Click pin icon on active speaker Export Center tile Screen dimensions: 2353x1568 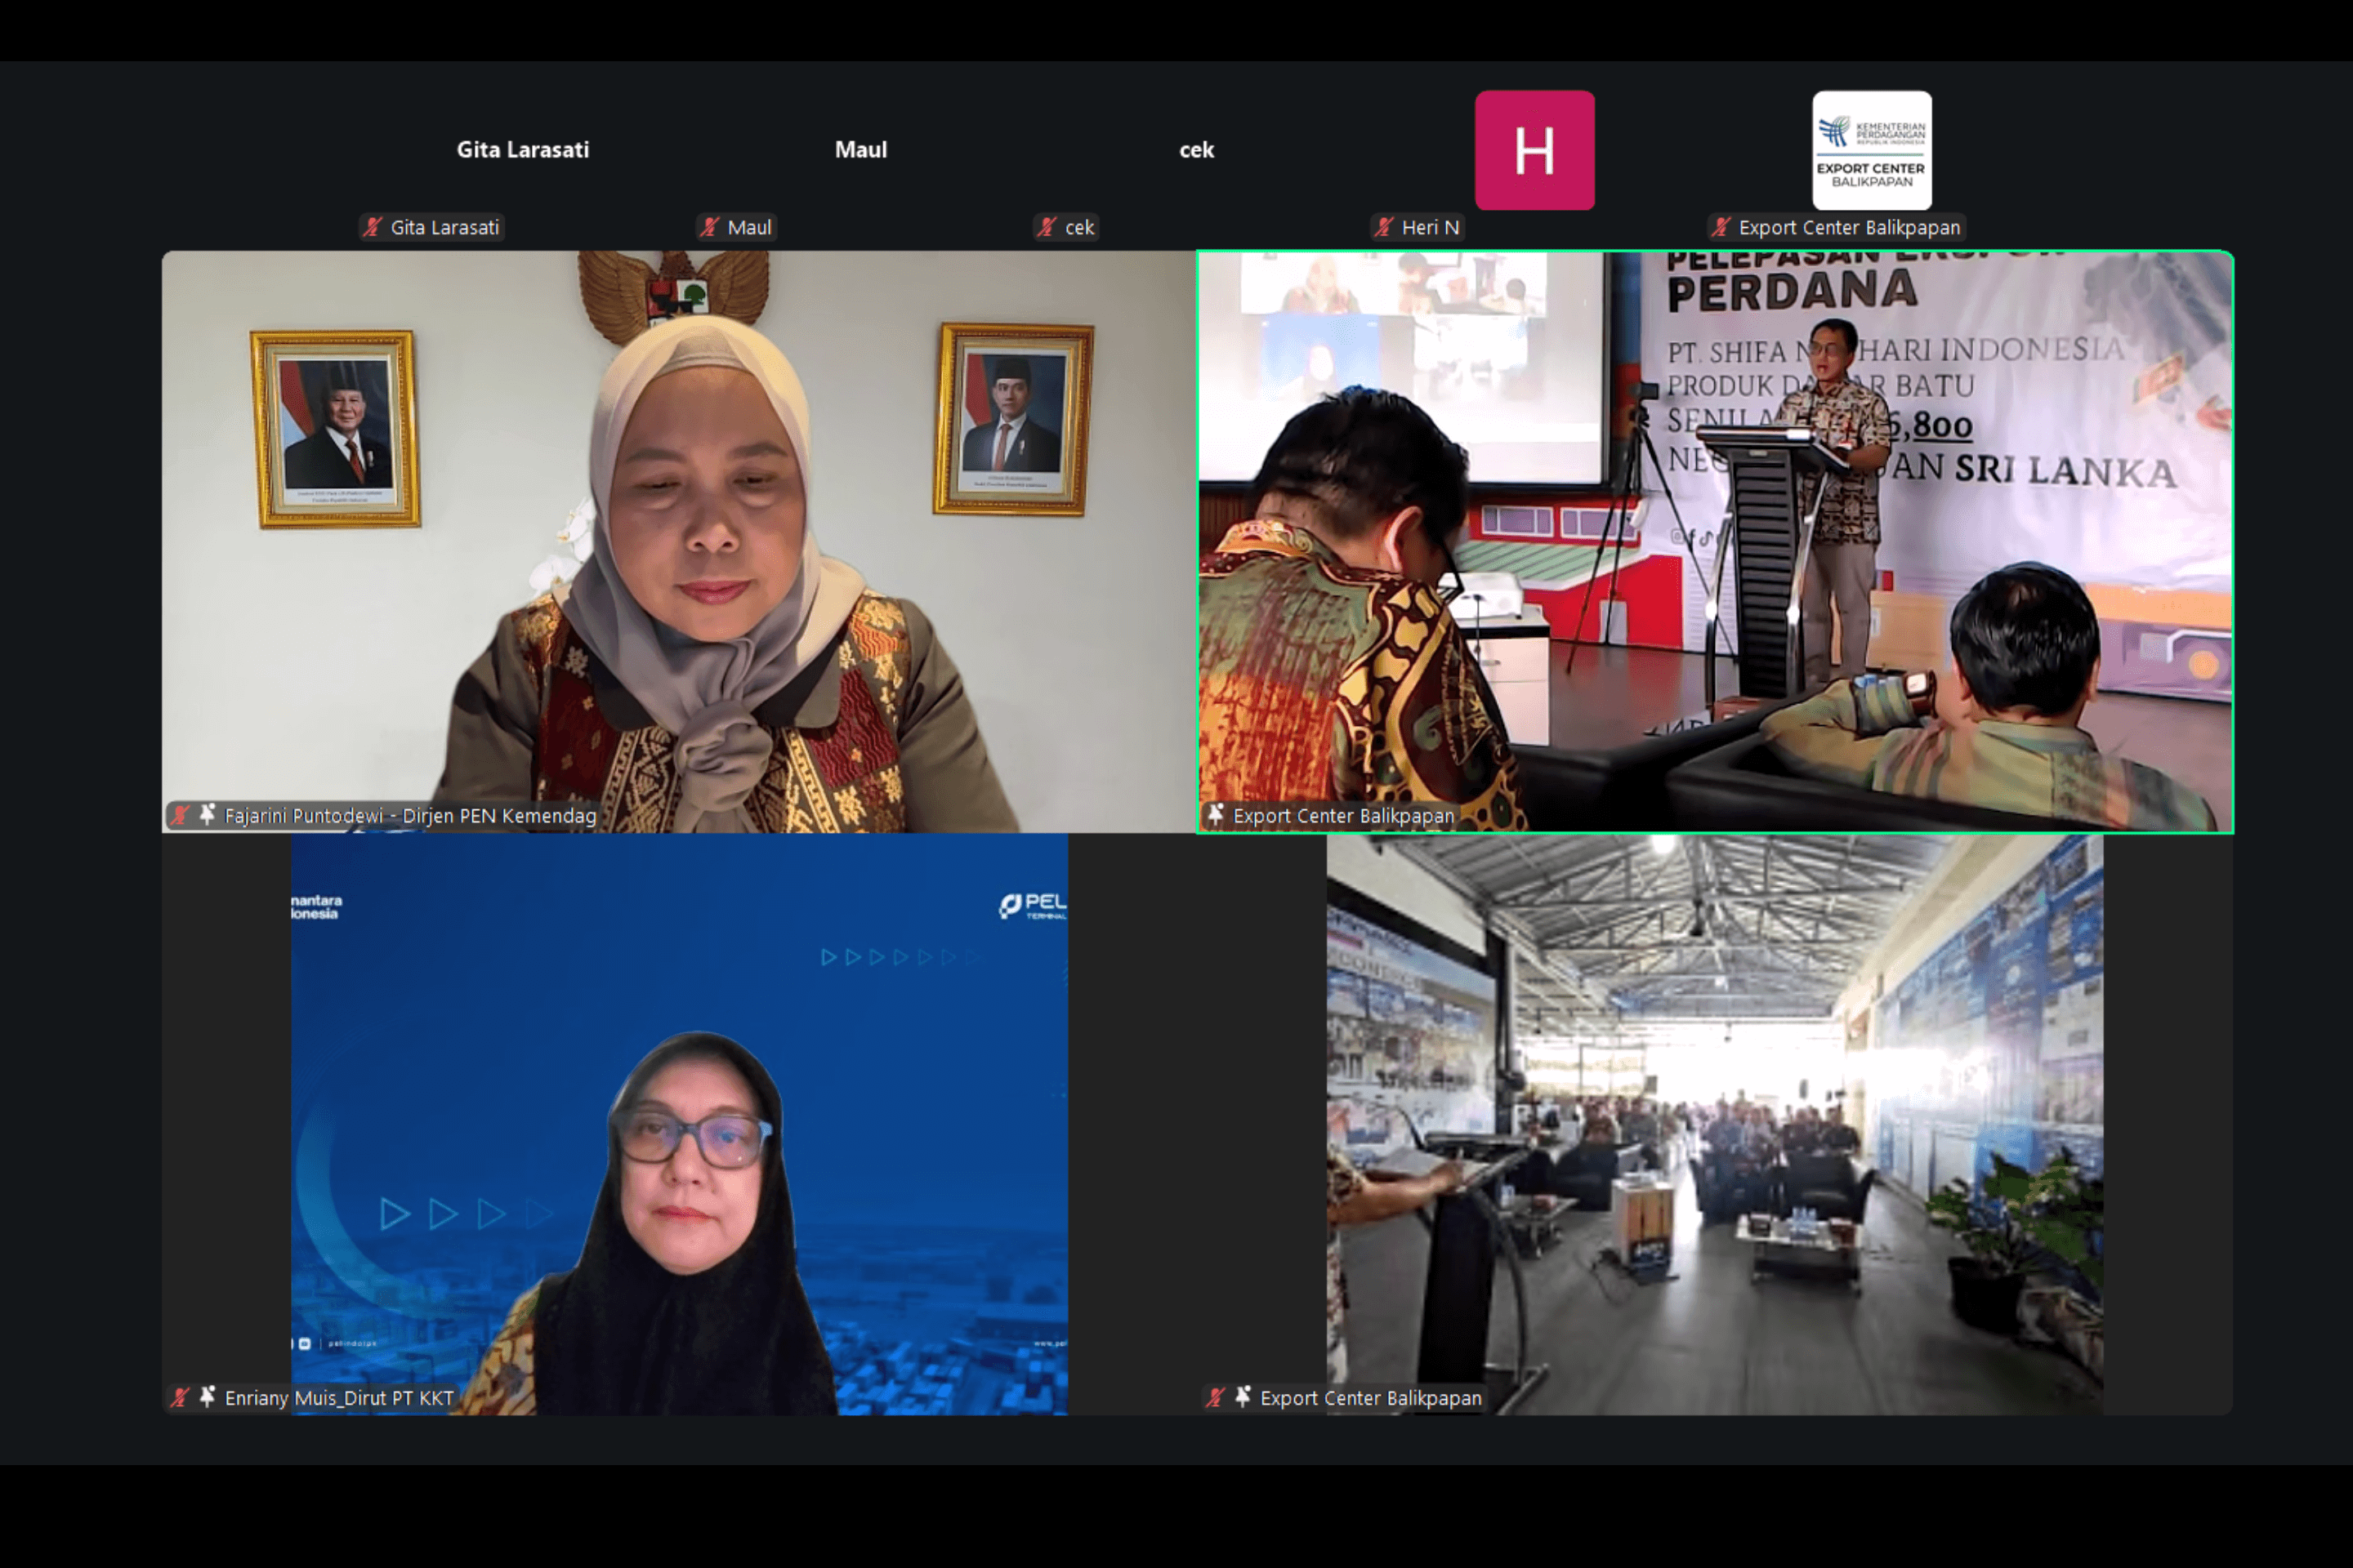click(x=1216, y=815)
